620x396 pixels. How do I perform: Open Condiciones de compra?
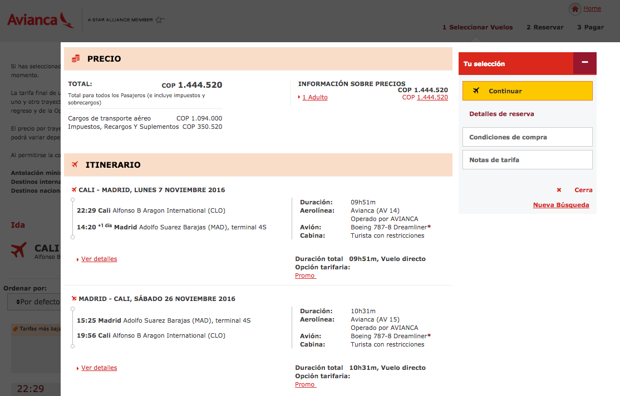point(527,137)
